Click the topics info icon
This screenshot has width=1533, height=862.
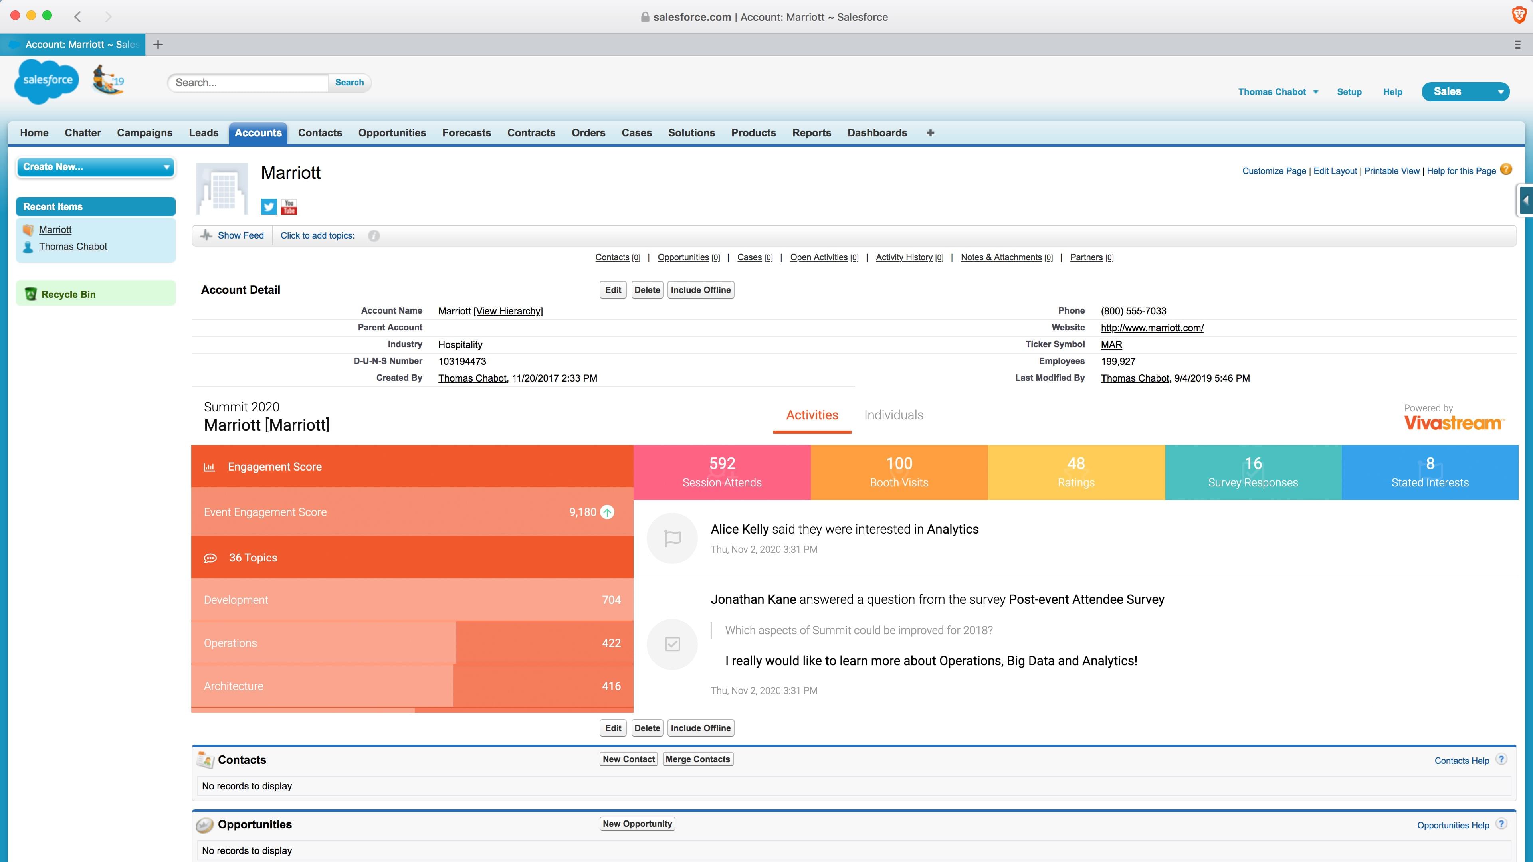click(x=374, y=235)
